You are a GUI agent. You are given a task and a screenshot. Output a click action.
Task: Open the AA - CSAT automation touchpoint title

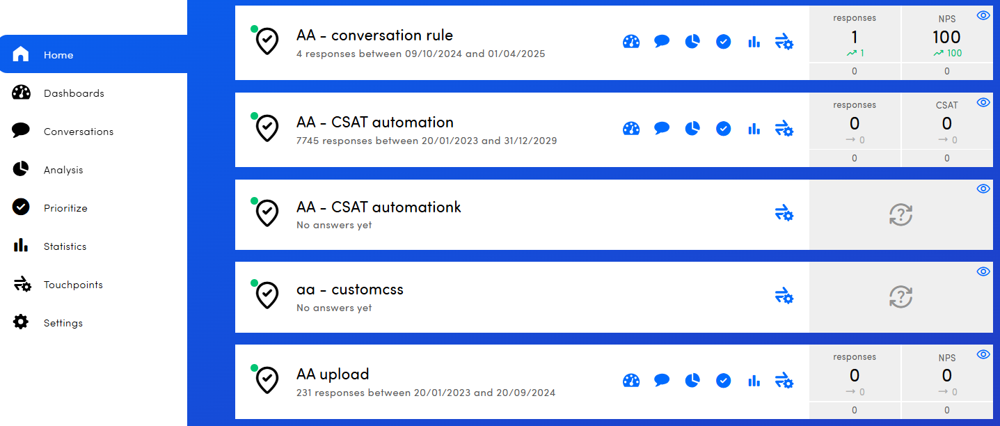375,123
